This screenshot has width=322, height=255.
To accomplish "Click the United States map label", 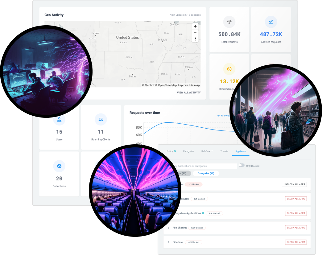I will [127, 37].
